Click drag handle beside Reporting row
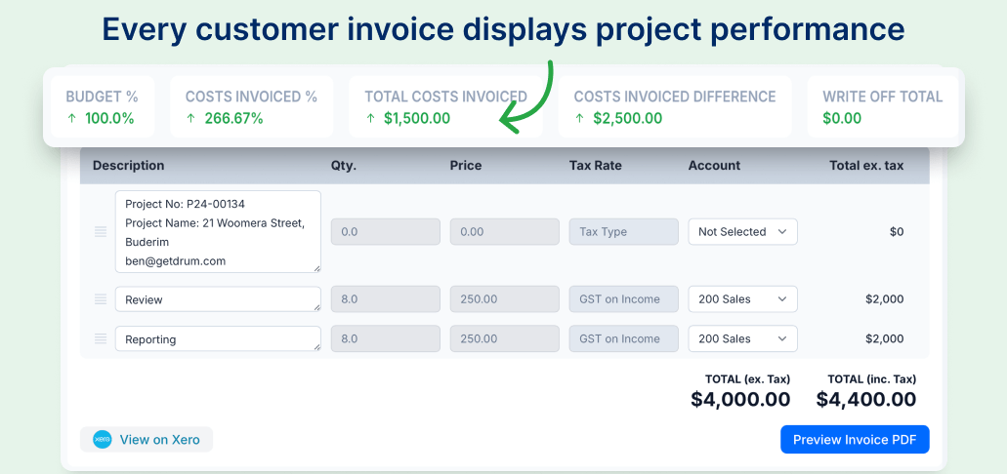This screenshot has width=1007, height=474. pyautogui.click(x=101, y=338)
